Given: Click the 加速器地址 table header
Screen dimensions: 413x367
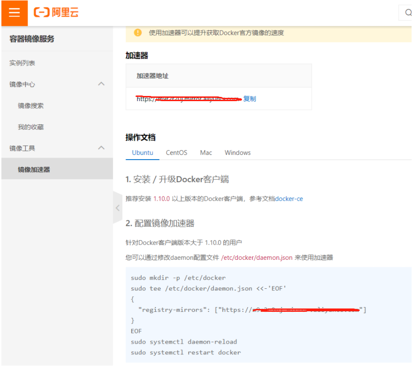Looking at the screenshot, I should [152, 76].
